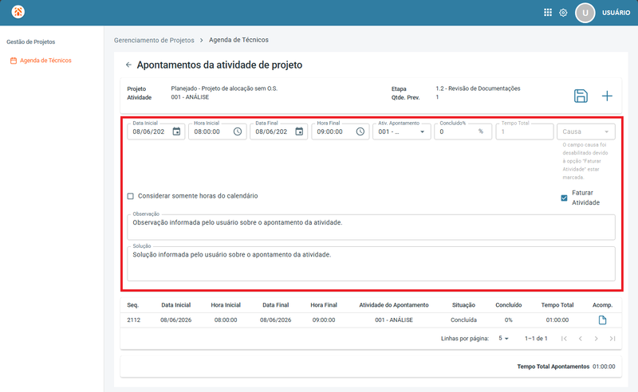Open the Hora Final clock picker
The width and height of the screenshot is (638, 392).
pyautogui.click(x=360, y=131)
